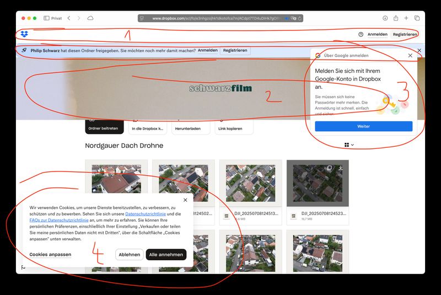
Task: Click Safari's downloads icon
Action: click(384, 18)
